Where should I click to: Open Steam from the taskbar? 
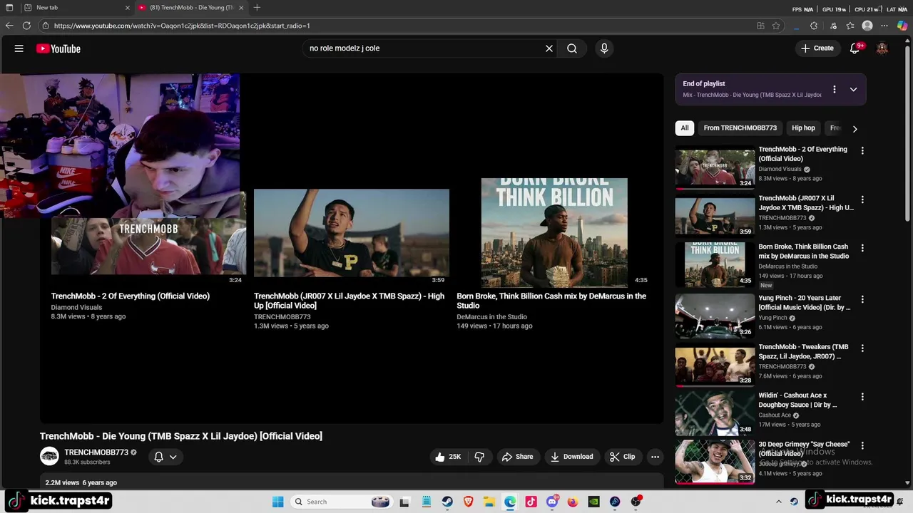click(447, 502)
